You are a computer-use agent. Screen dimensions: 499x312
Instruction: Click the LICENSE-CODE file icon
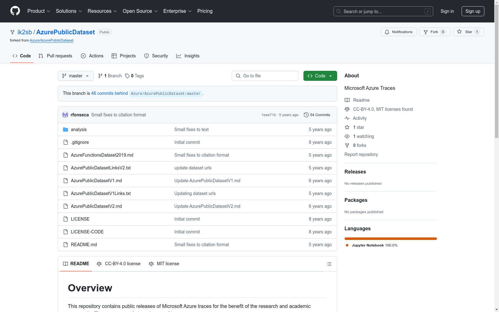tap(65, 232)
